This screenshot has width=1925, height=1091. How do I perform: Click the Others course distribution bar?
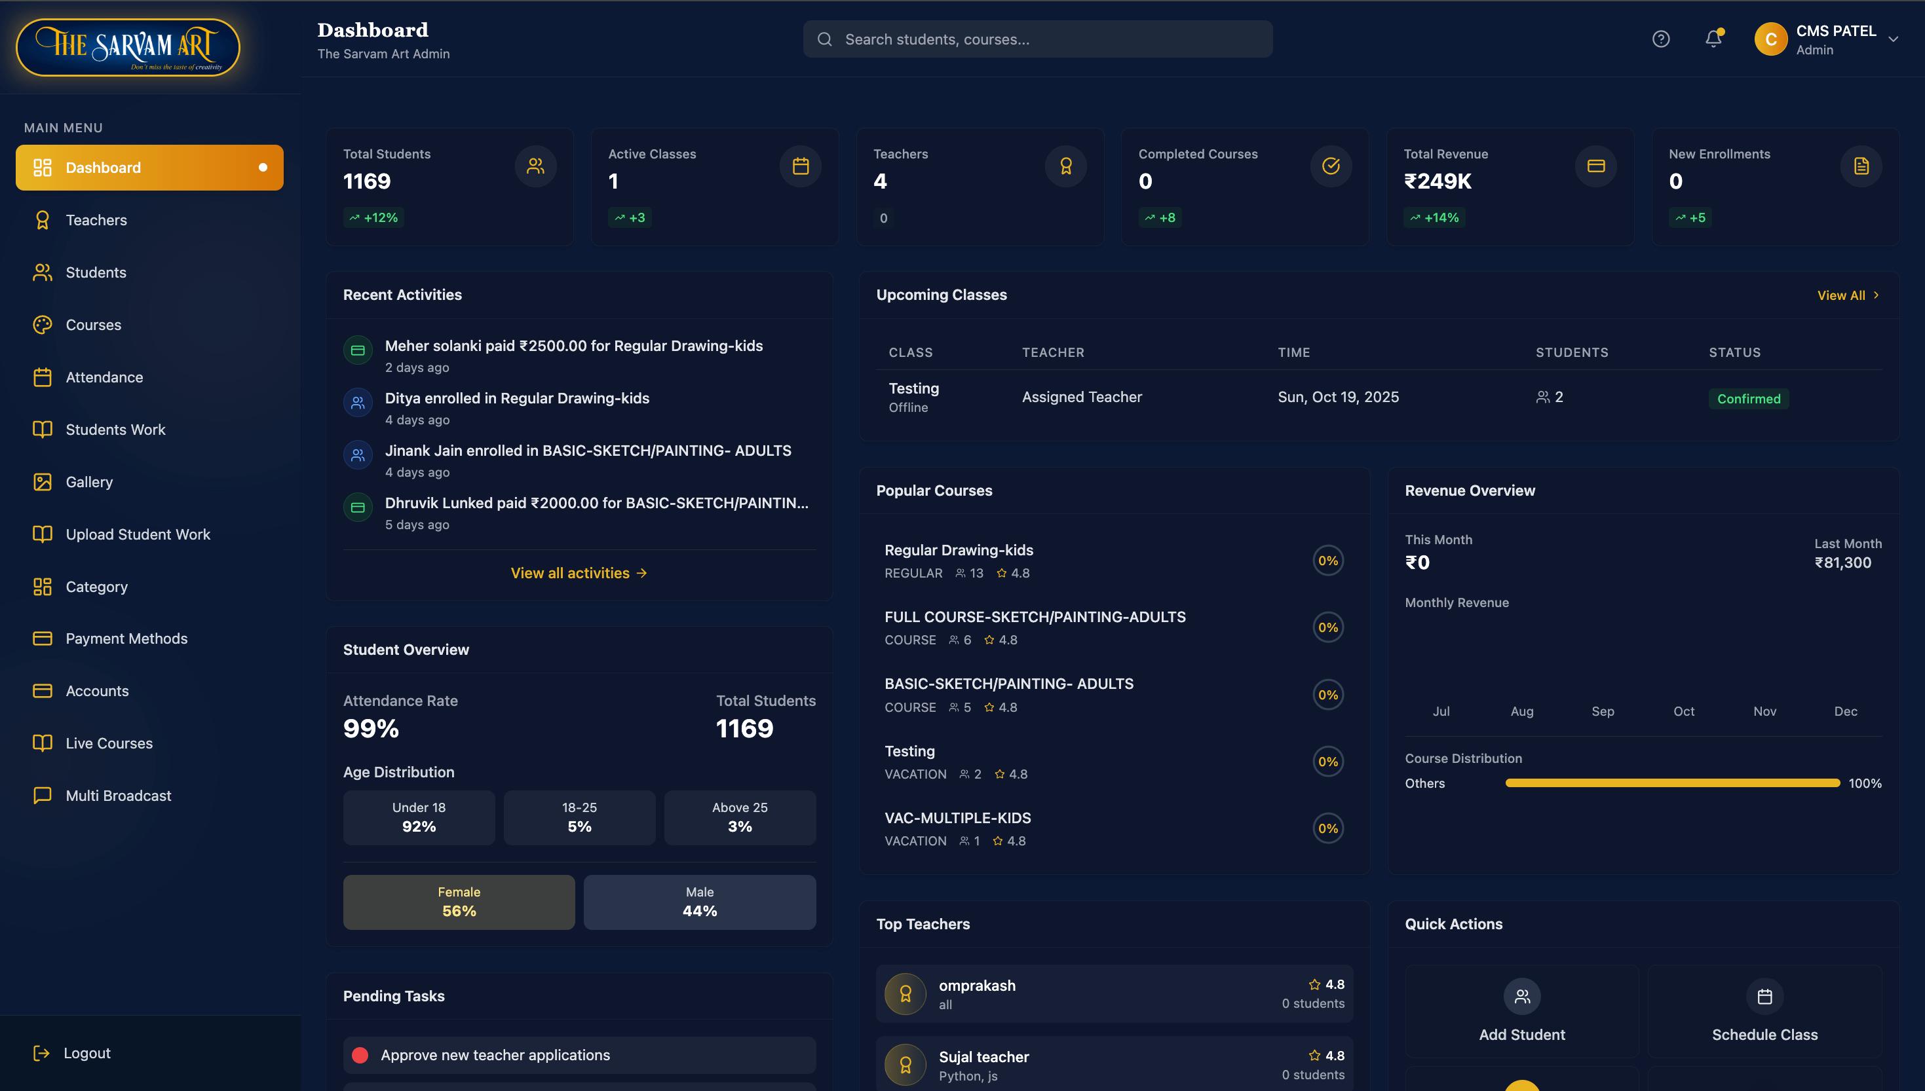[x=1672, y=783]
